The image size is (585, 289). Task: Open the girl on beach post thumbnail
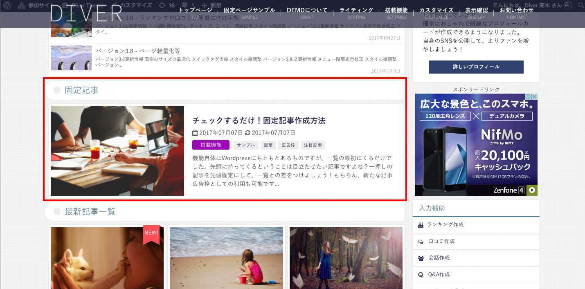tap(227, 258)
